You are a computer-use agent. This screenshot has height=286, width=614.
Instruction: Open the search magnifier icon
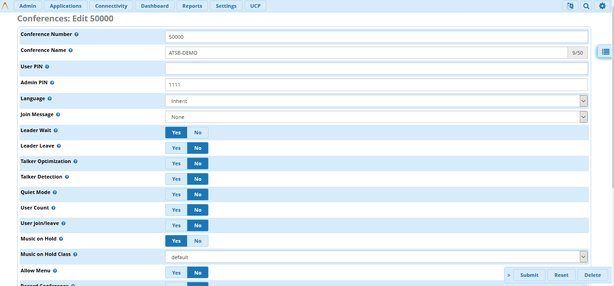[x=586, y=6]
